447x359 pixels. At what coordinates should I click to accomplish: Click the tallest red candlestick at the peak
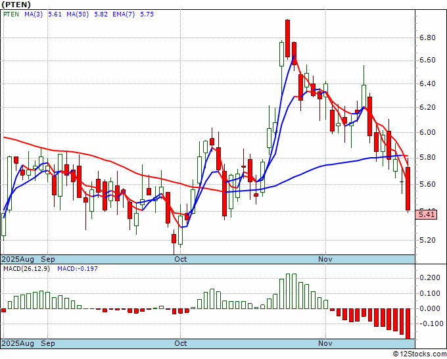coord(288,38)
